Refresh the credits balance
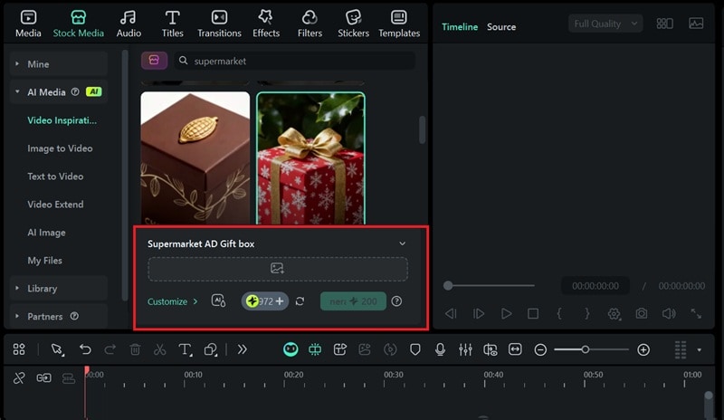Screen dimensions: 724x420 coord(300,301)
